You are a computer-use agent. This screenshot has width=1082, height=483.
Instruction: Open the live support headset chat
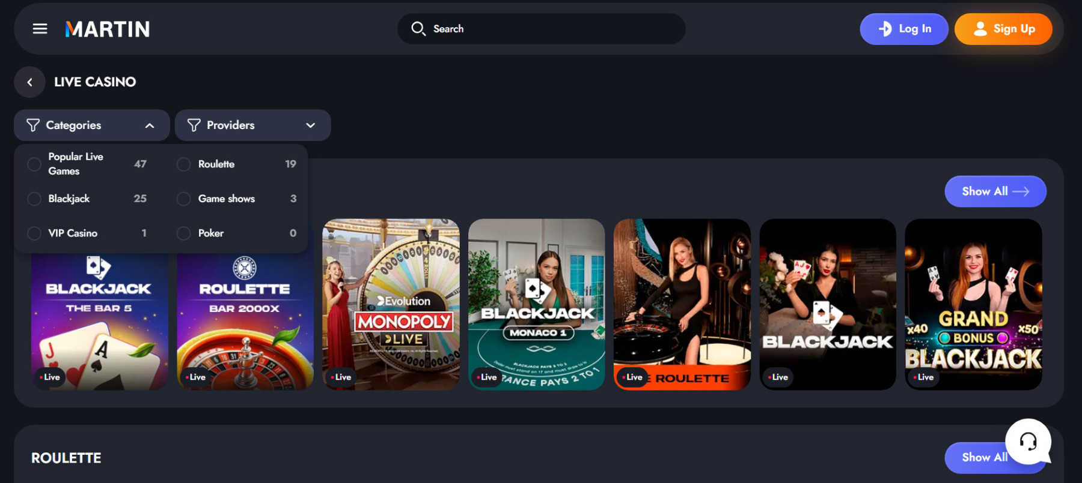pyautogui.click(x=1028, y=442)
